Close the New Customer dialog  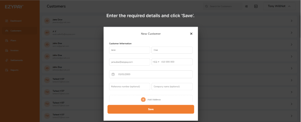tap(191, 34)
